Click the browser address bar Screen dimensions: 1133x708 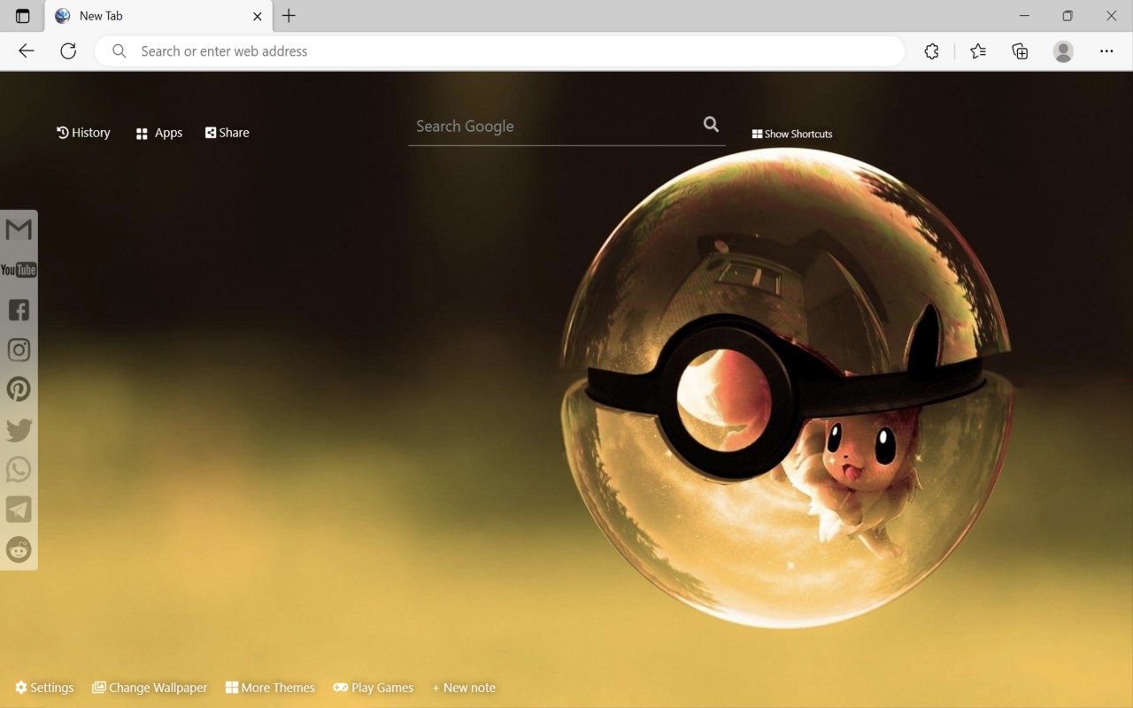pyautogui.click(x=500, y=51)
